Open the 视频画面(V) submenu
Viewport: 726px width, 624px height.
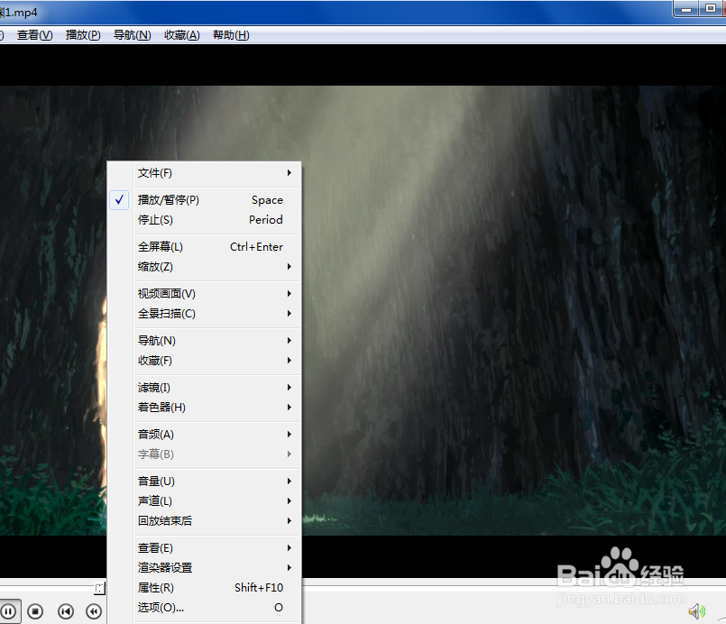tap(204, 293)
